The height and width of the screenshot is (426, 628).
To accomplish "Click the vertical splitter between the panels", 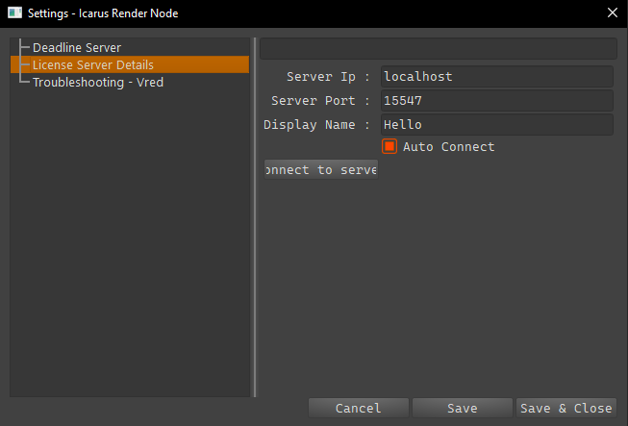I will point(254,217).
